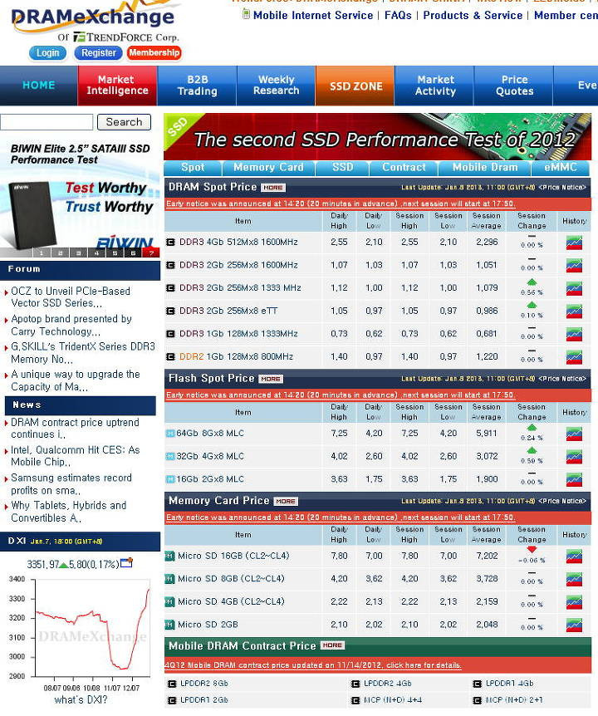Click chip icon beside LPDDR1 4Gb
The height and width of the screenshot is (716, 598).
click(x=477, y=684)
